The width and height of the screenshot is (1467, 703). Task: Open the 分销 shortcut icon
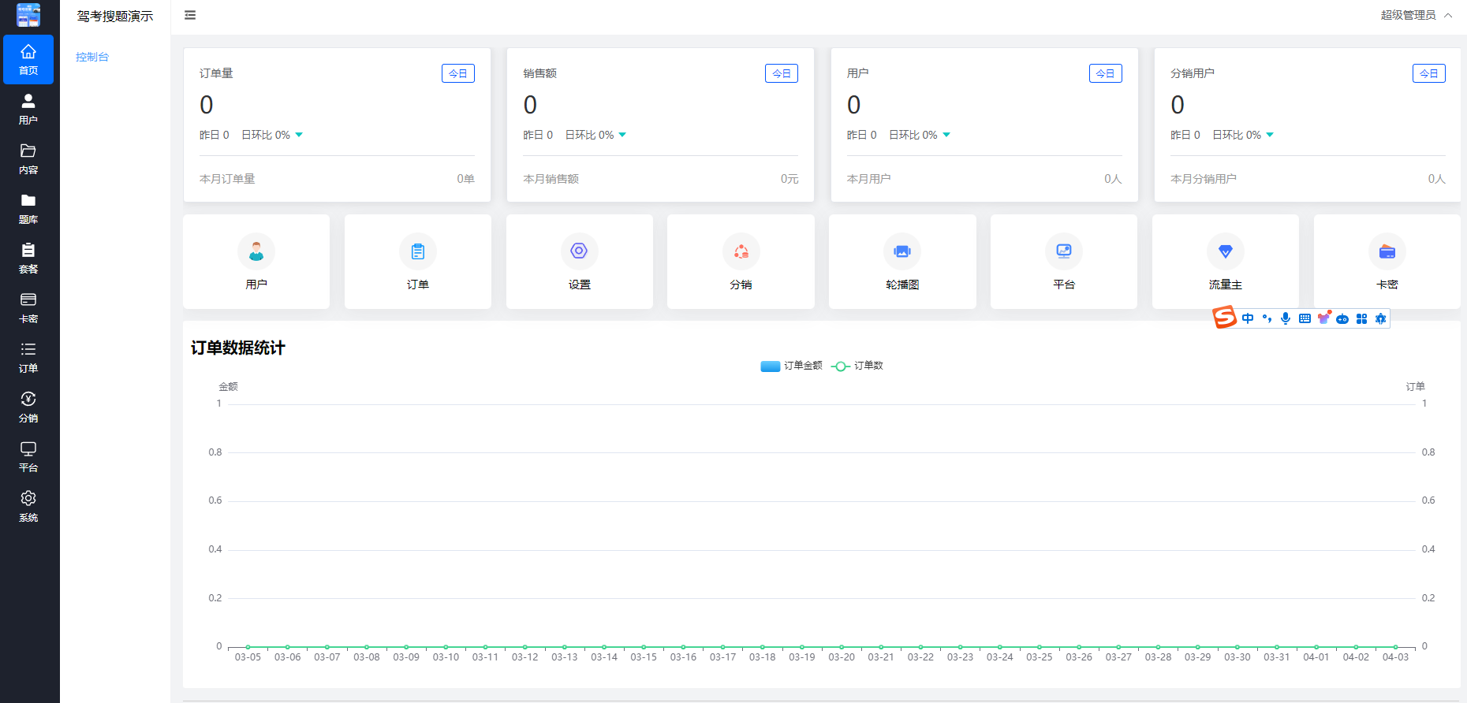pyautogui.click(x=741, y=252)
